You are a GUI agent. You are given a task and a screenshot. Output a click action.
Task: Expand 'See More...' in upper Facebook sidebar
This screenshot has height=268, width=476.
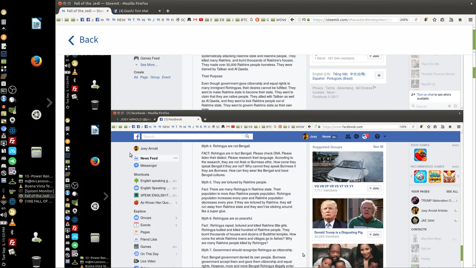pyautogui.click(x=148, y=65)
